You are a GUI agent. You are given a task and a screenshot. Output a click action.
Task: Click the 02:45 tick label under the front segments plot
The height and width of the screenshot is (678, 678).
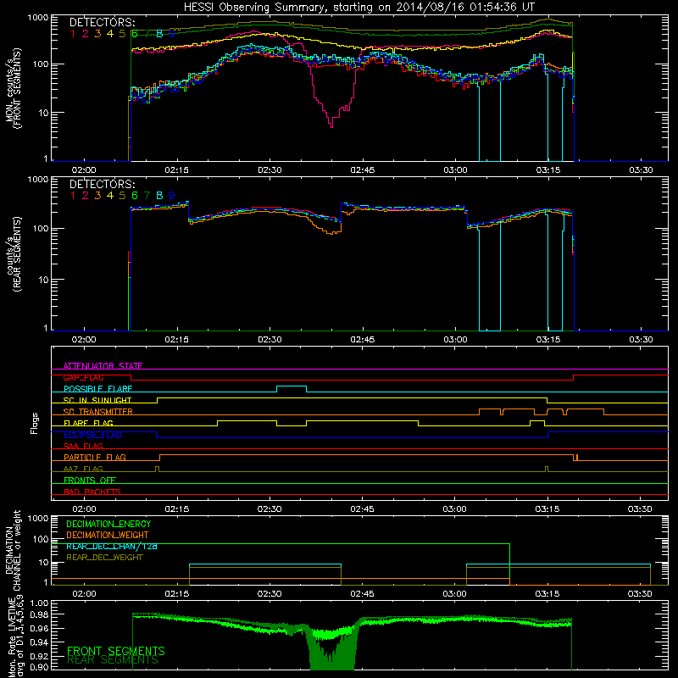(363, 170)
